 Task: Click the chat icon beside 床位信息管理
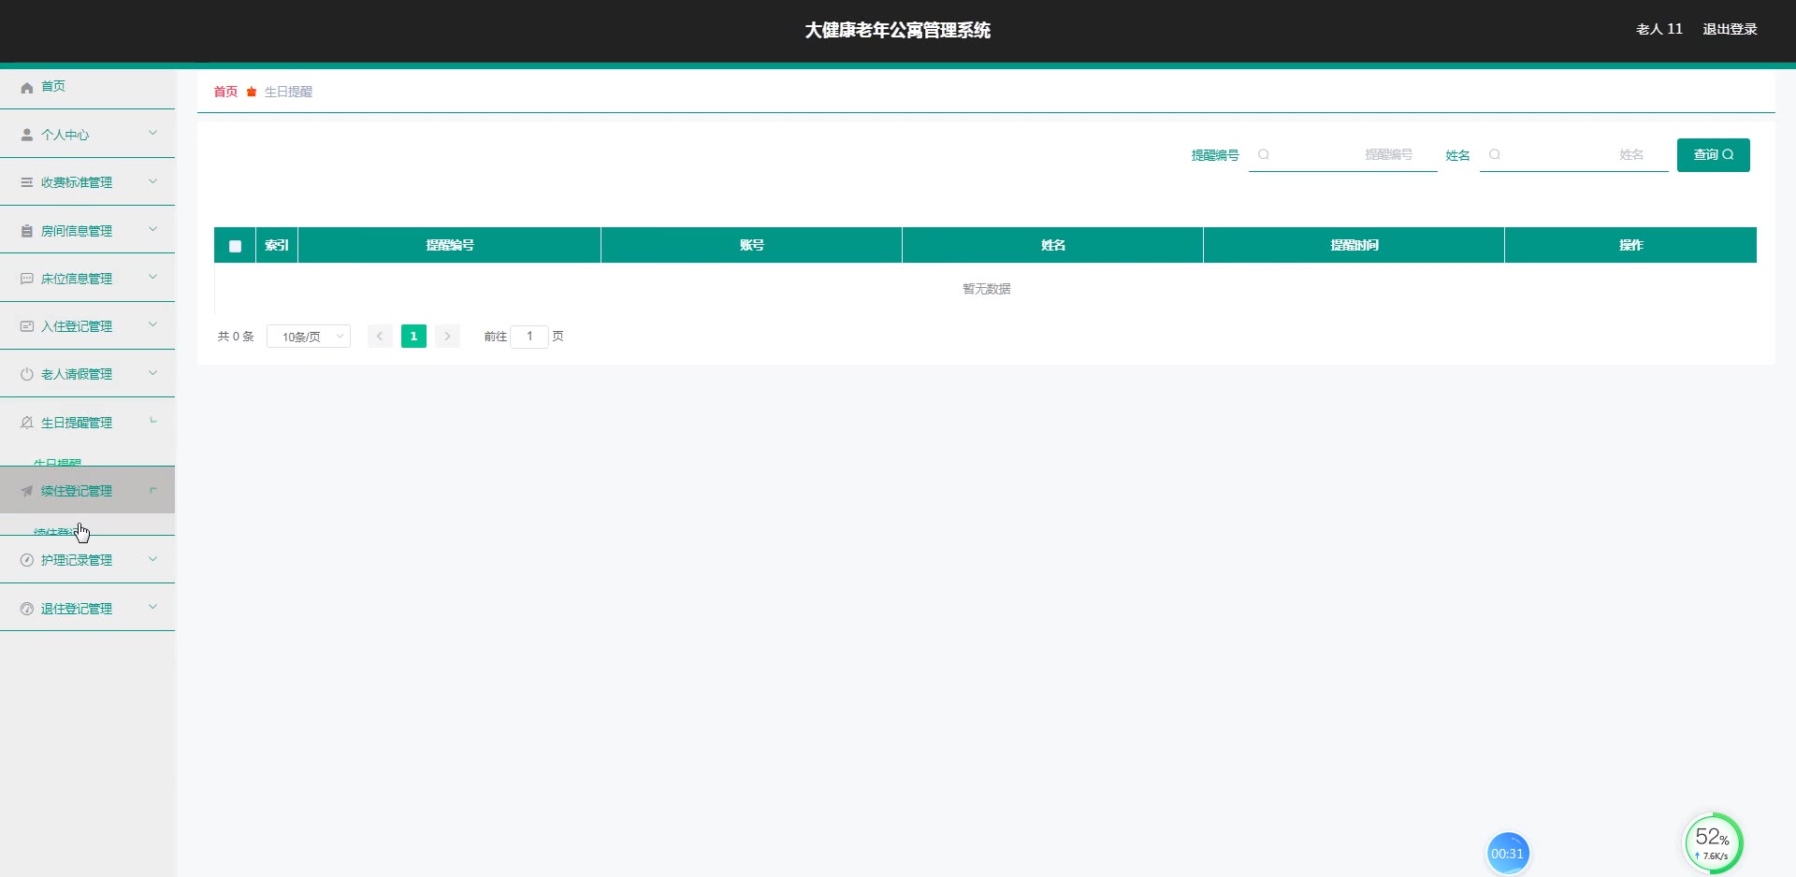27,279
